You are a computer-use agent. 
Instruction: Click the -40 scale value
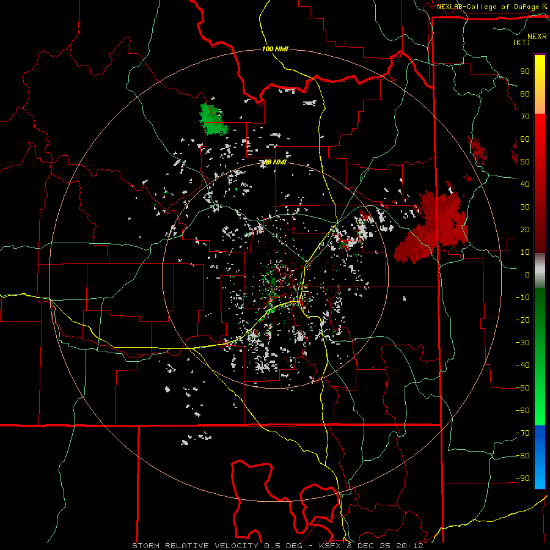coord(522,365)
